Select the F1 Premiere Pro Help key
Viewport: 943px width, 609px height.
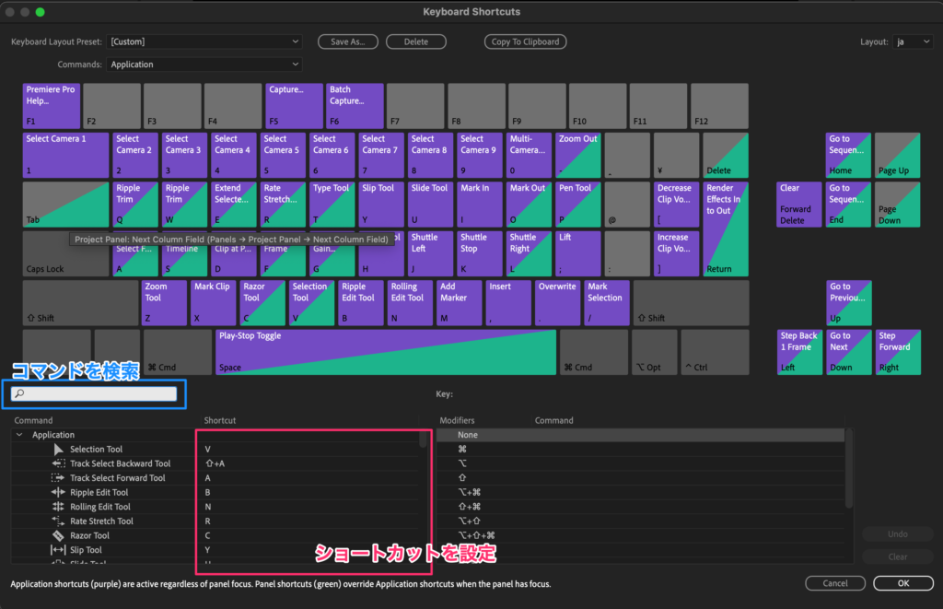click(x=52, y=106)
